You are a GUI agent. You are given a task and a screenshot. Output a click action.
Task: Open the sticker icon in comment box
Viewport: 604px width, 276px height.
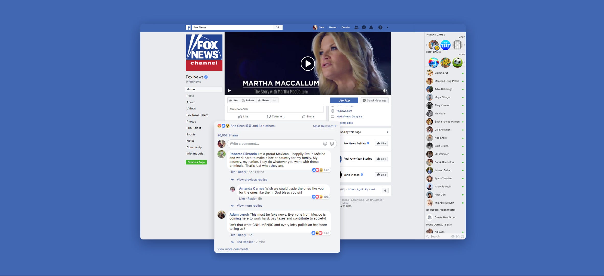[x=332, y=144]
